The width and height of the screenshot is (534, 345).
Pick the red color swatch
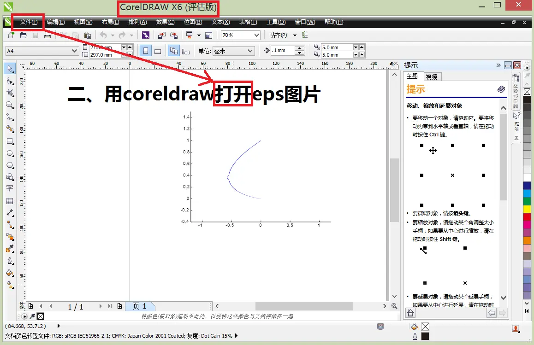527,217
